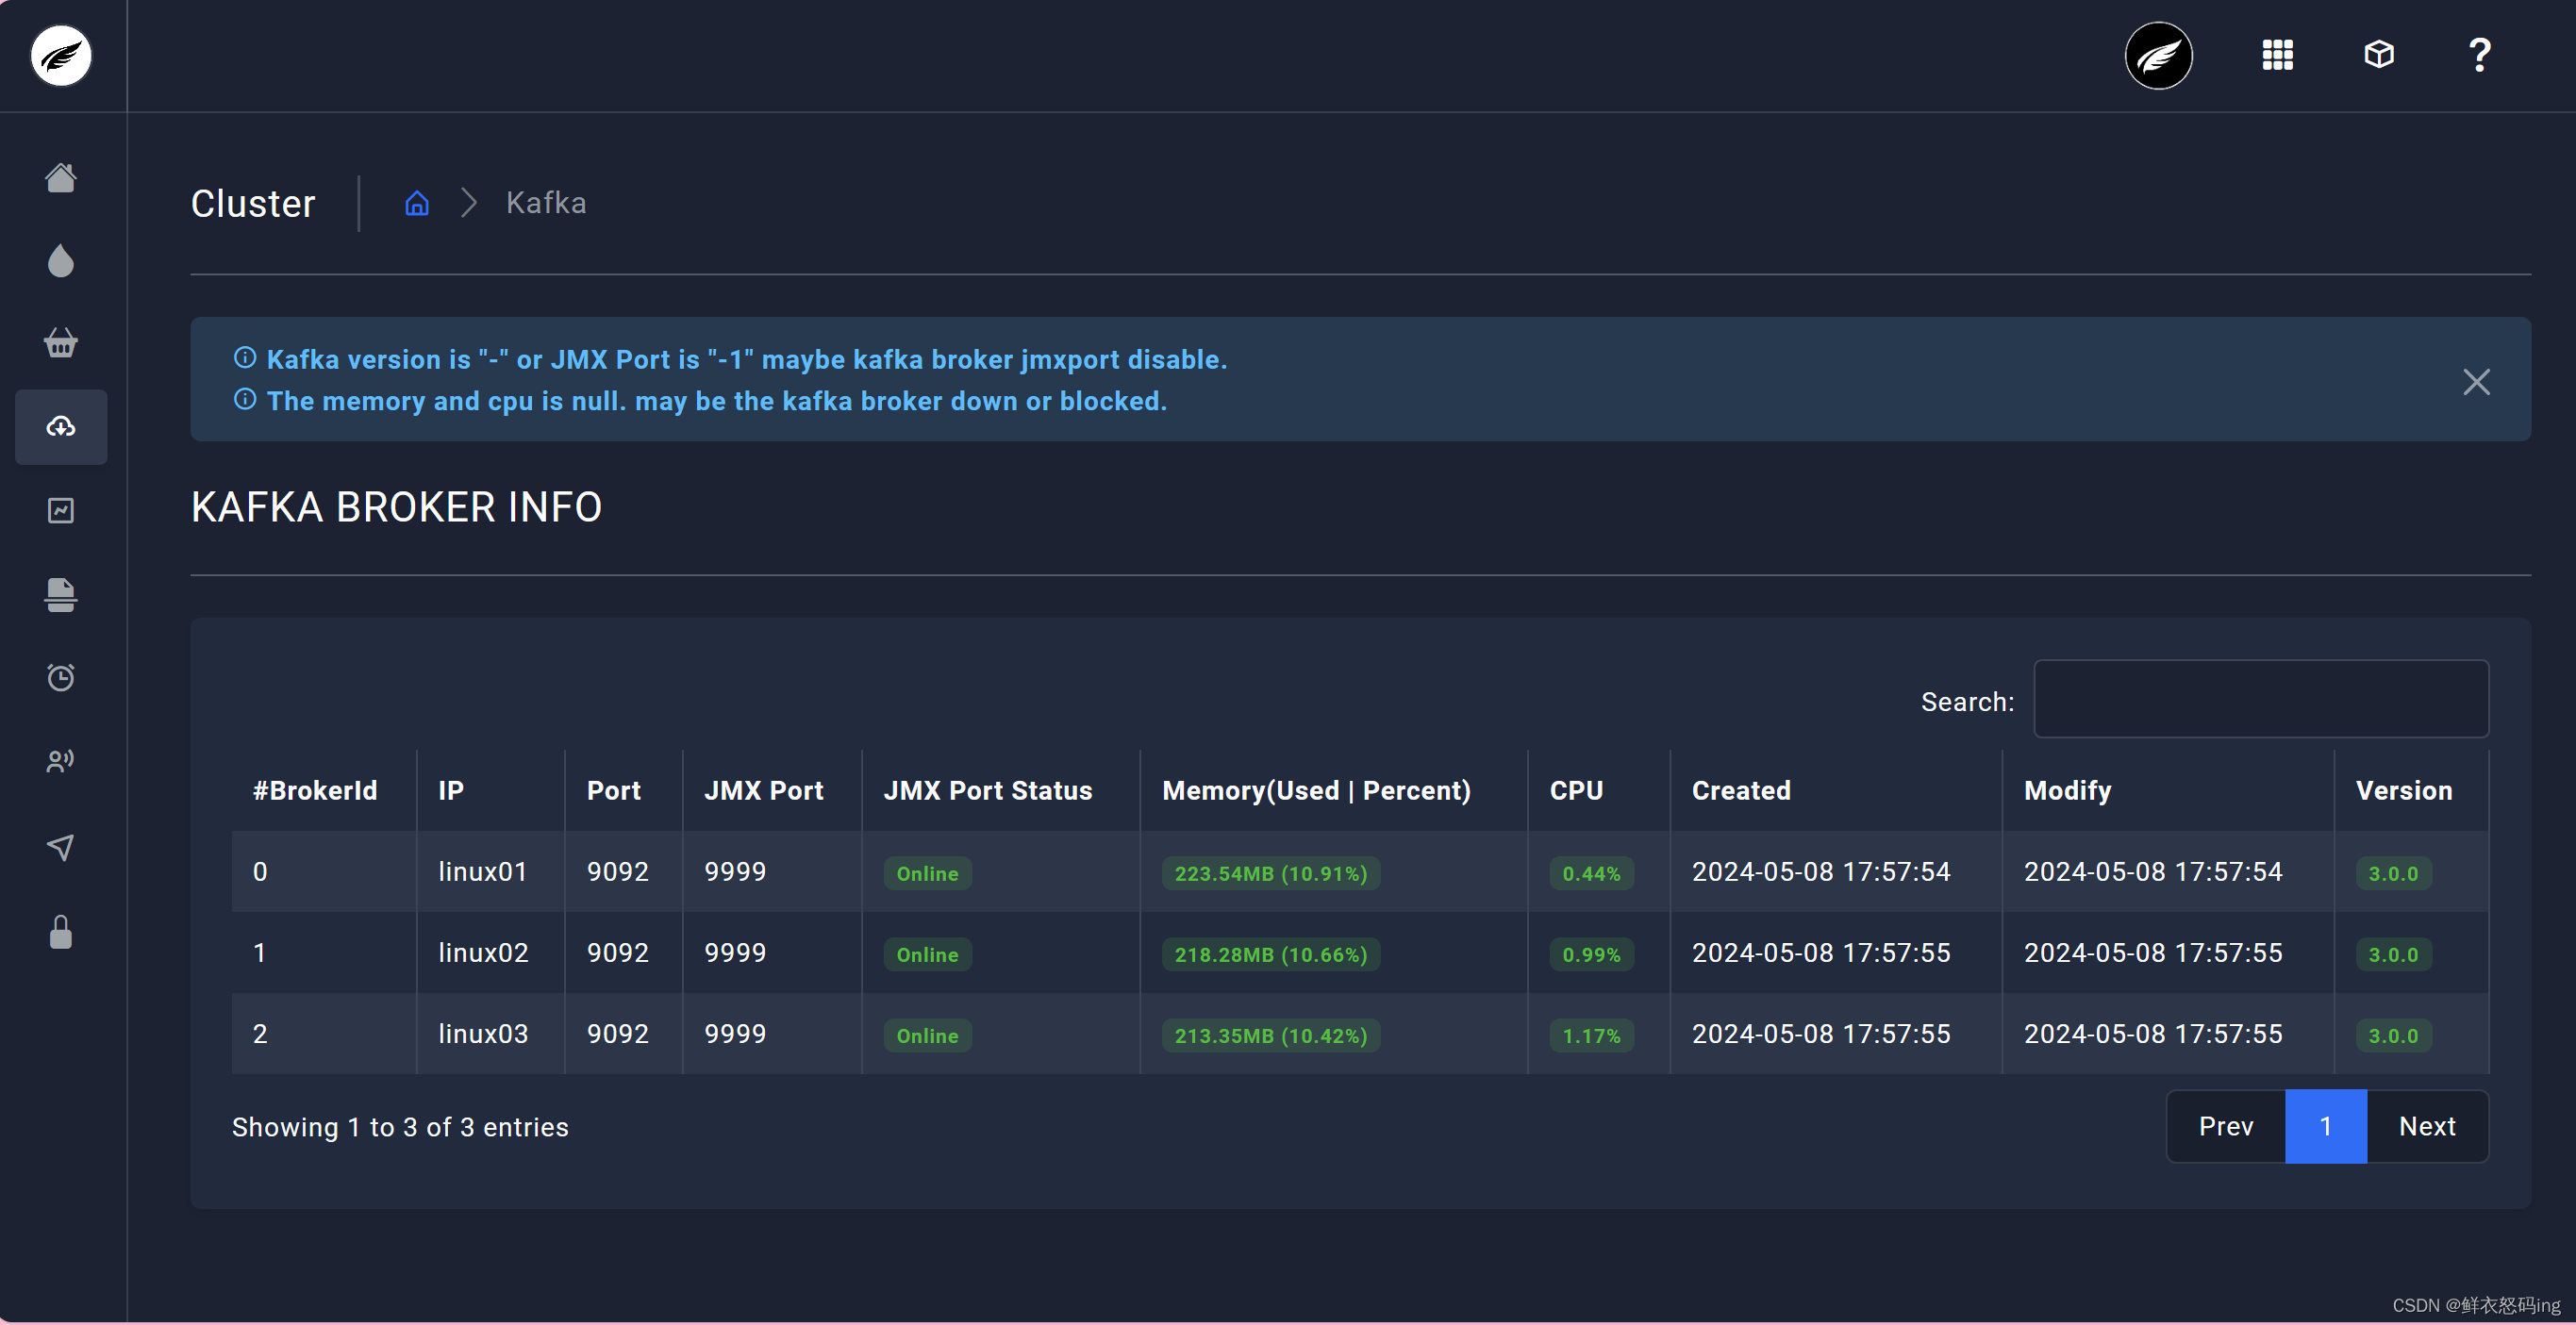Open help question mark icon
Screen dimensions: 2576x1325
click(x=2479, y=55)
